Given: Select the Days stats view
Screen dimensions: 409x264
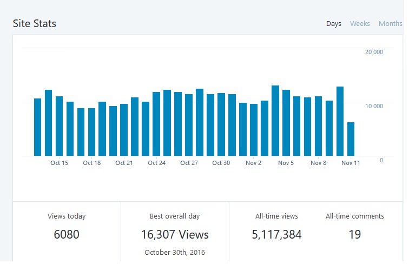Looking at the screenshot, I should [334, 24].
